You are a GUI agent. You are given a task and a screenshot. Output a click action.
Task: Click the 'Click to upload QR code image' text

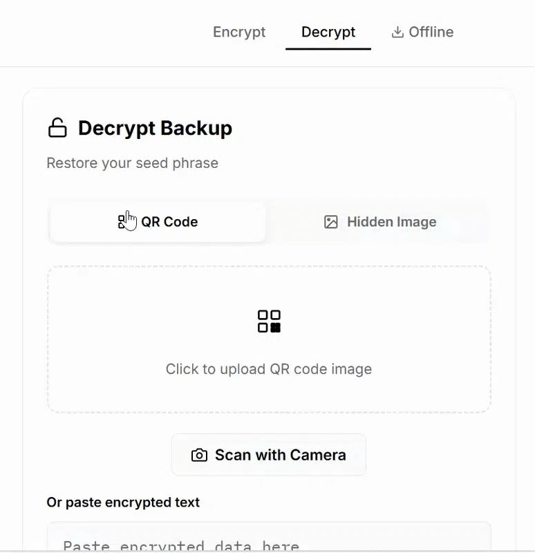(x=269, y=369)
